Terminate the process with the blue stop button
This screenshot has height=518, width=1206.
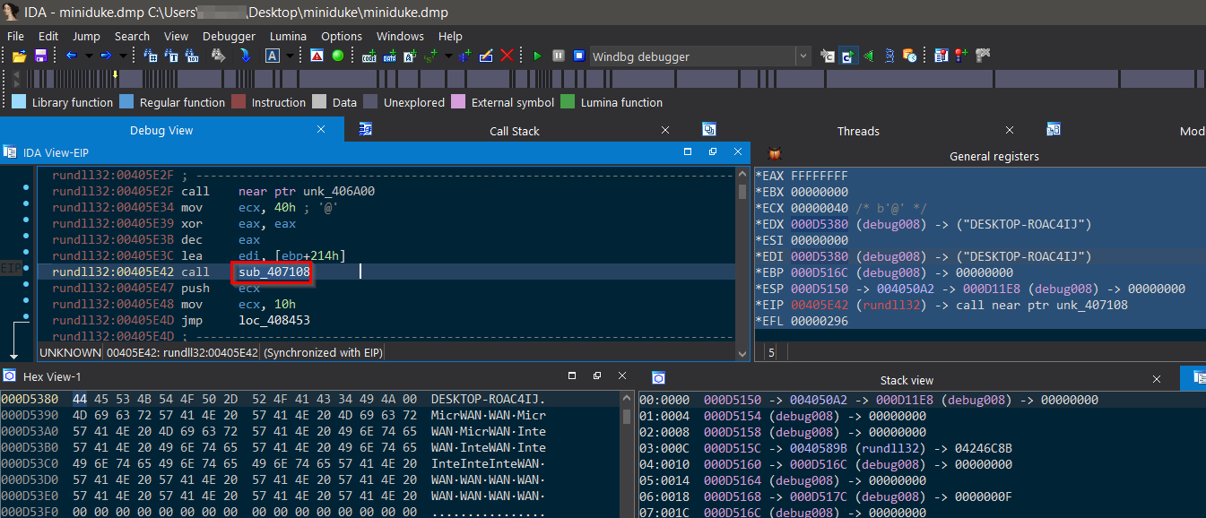pos(579,56)
